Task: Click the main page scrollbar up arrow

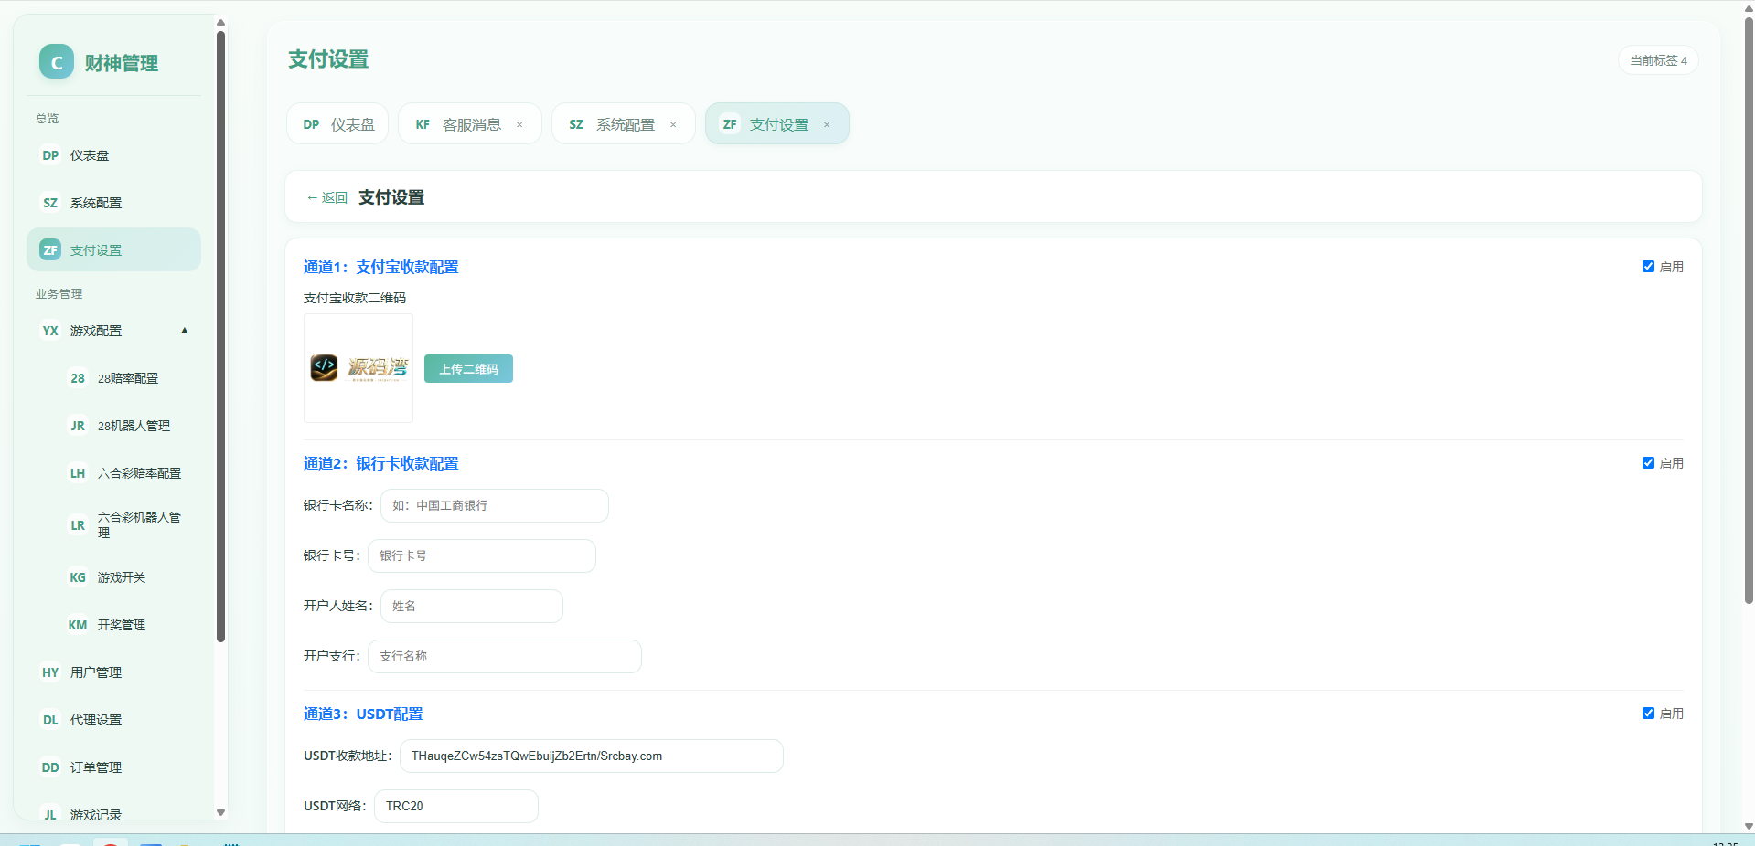Action: [1749, 7]
